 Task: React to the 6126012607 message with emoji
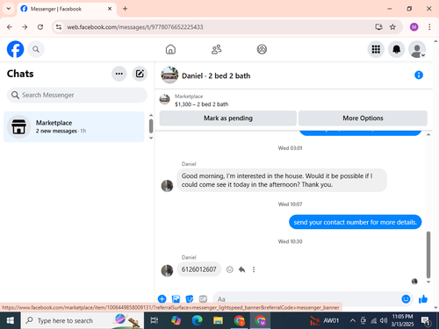230,269
